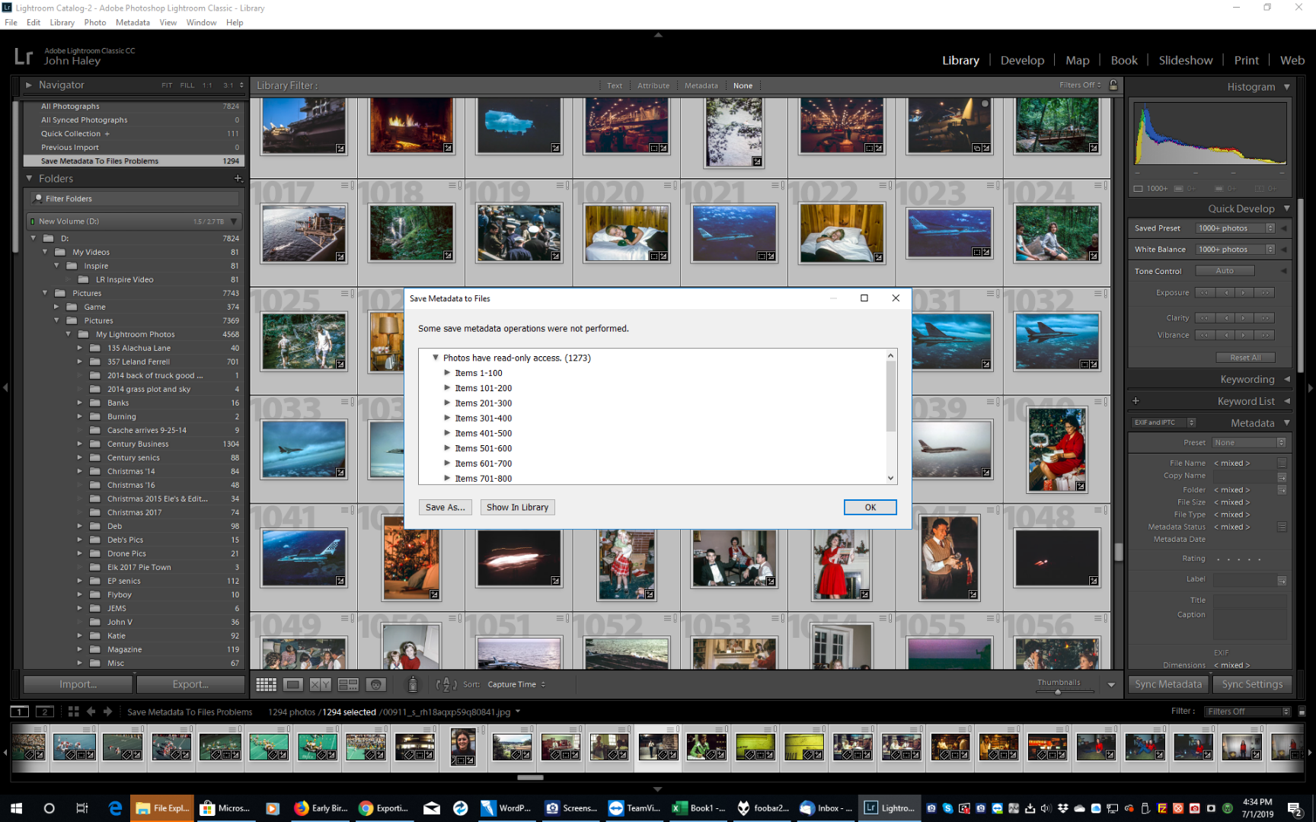Click Save As... in the dialog
1316x822 pixels.
446,508
